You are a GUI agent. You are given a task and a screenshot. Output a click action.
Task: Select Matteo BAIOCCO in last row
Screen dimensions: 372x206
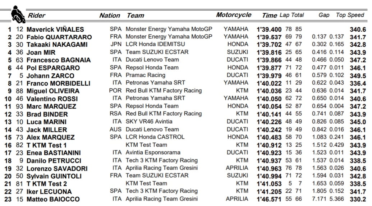click(53, 199)
